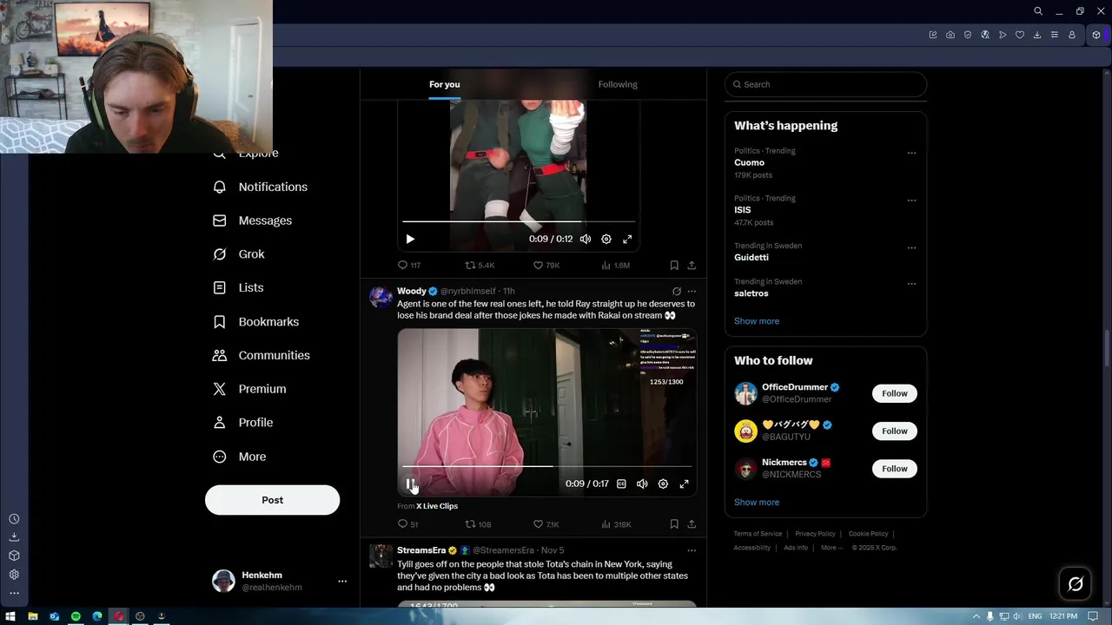Screen dimensions: 1112x625
Task: Click the X search field
Action: click(825, 84)
